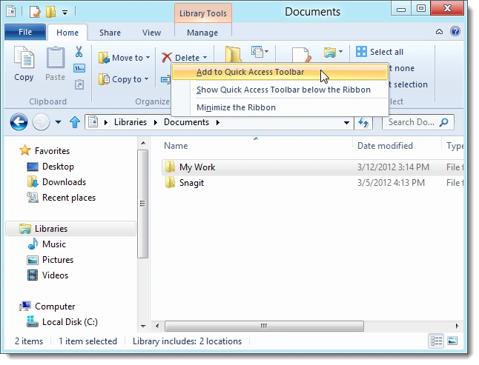Screen dimensions: 479x365
Task: Open the Delete dropdown arrow
Action: [205, 57]
